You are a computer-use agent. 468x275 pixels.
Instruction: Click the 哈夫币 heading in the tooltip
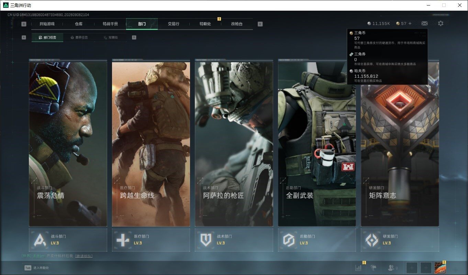[360, 71]
